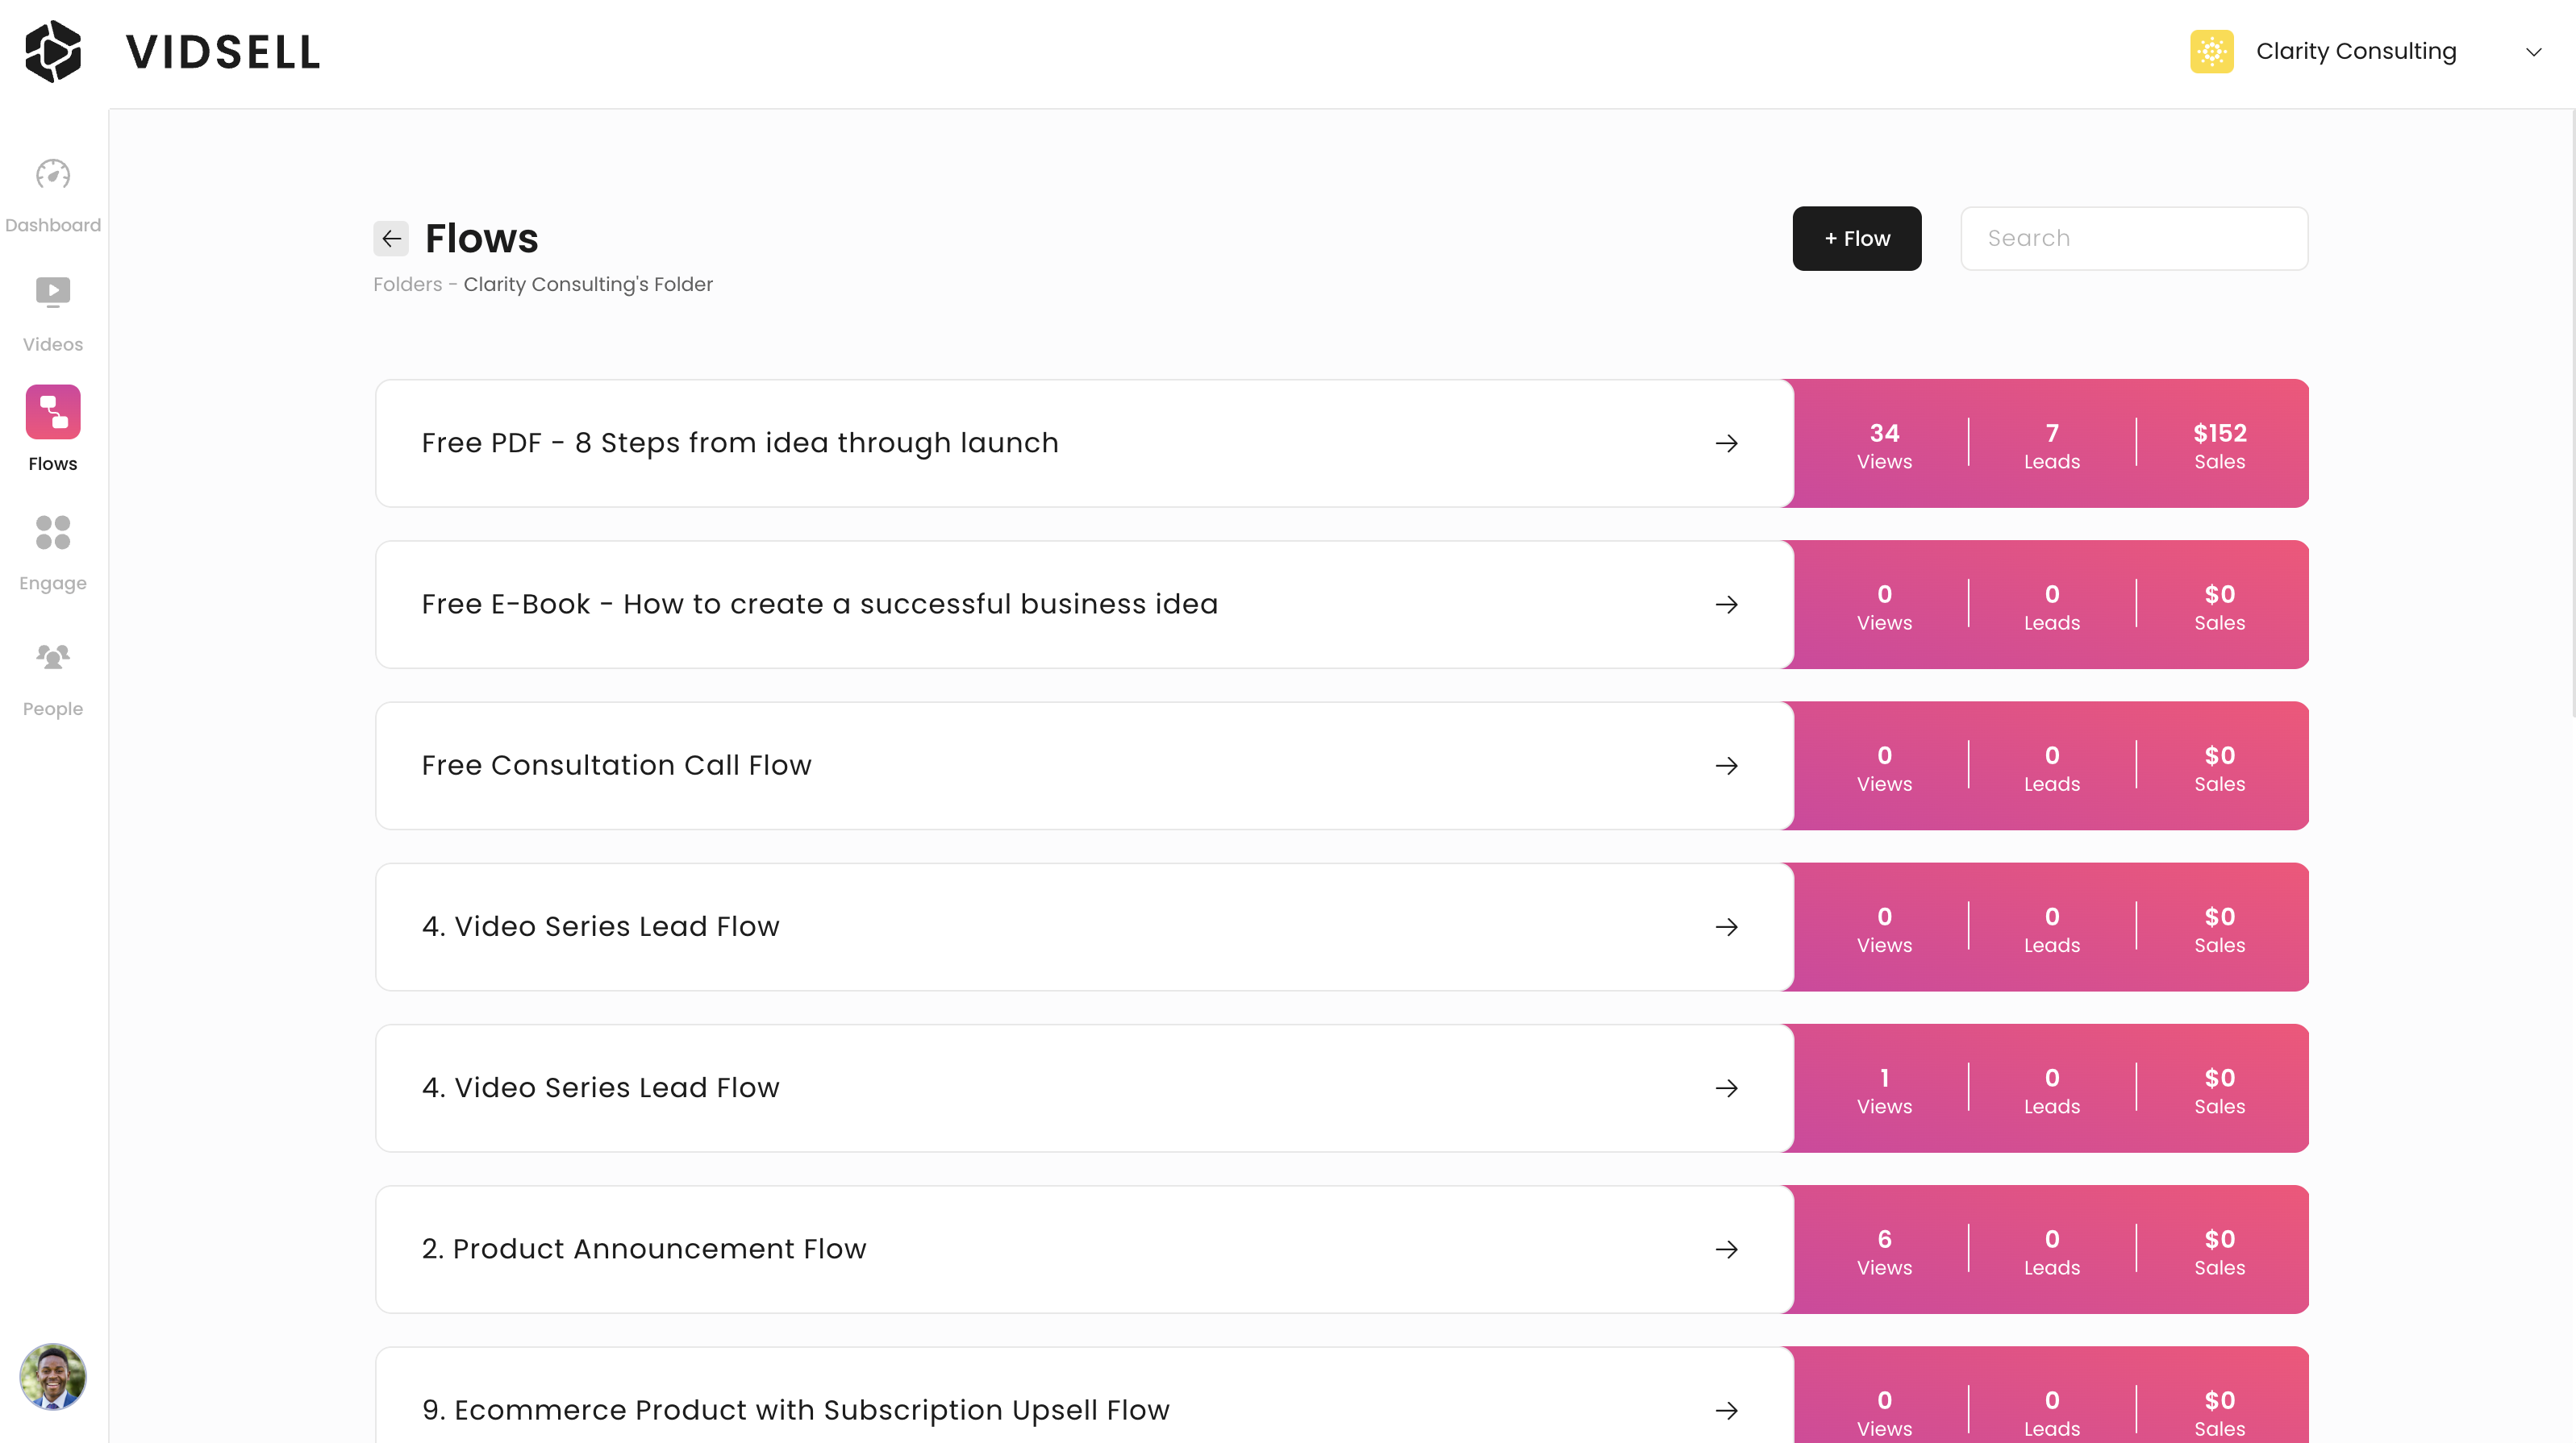Open the Free Consultation Call Flow
Viewport: 2576px width, 1443px height.
(616, 766)
